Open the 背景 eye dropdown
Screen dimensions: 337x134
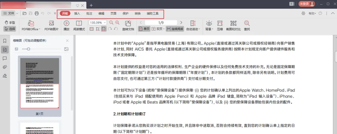click(209, 26)
